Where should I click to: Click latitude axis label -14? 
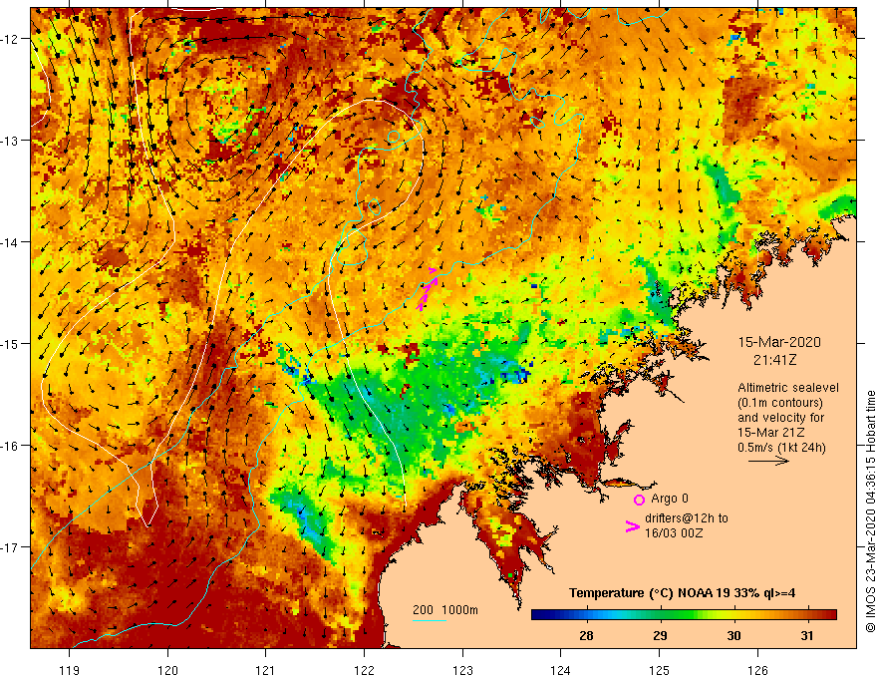[11, 242]
